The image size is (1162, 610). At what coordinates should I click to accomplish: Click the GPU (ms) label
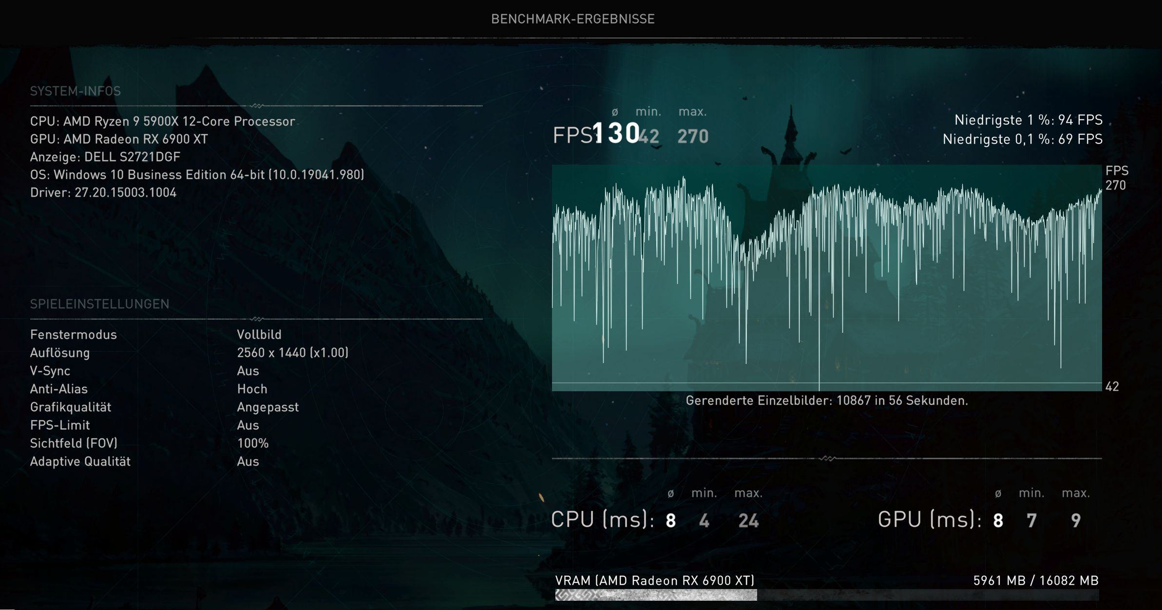point(930,519)
